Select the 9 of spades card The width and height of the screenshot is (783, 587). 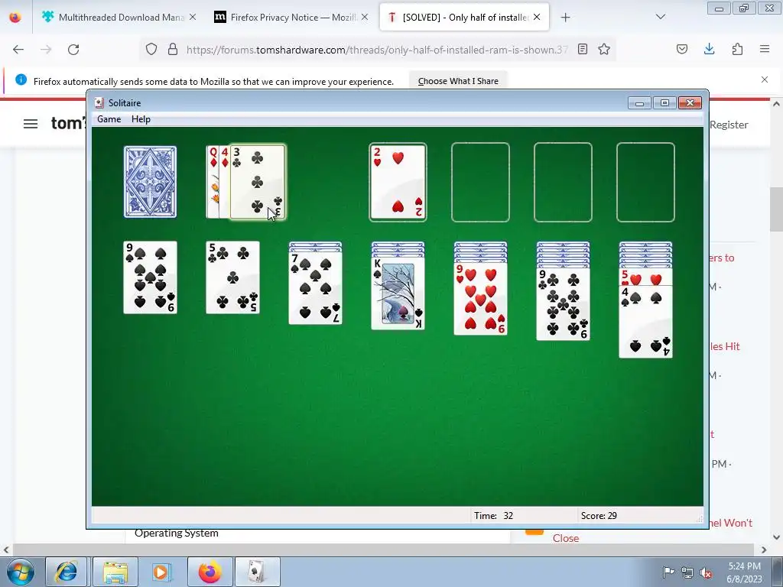[150, 277]
